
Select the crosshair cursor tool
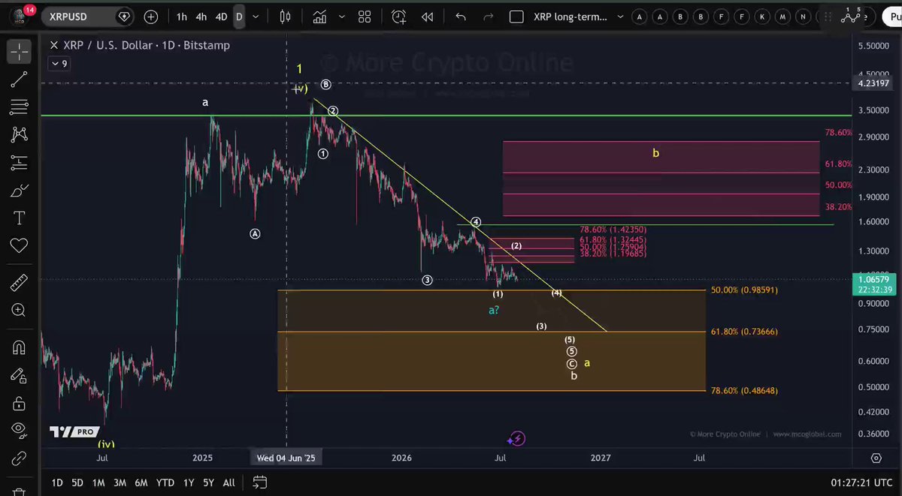coord(19,52)
